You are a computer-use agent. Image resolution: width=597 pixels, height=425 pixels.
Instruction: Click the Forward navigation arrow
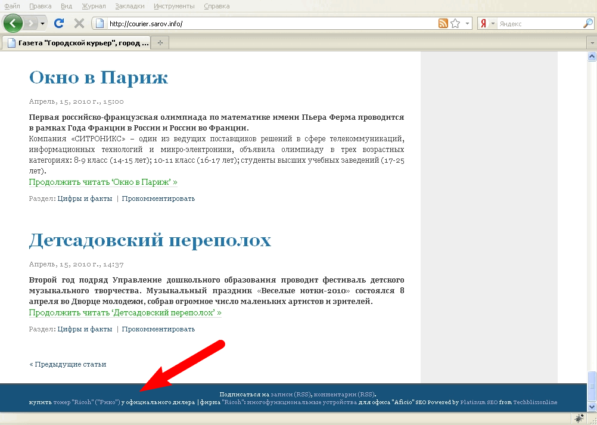click(x=32, y=23)
